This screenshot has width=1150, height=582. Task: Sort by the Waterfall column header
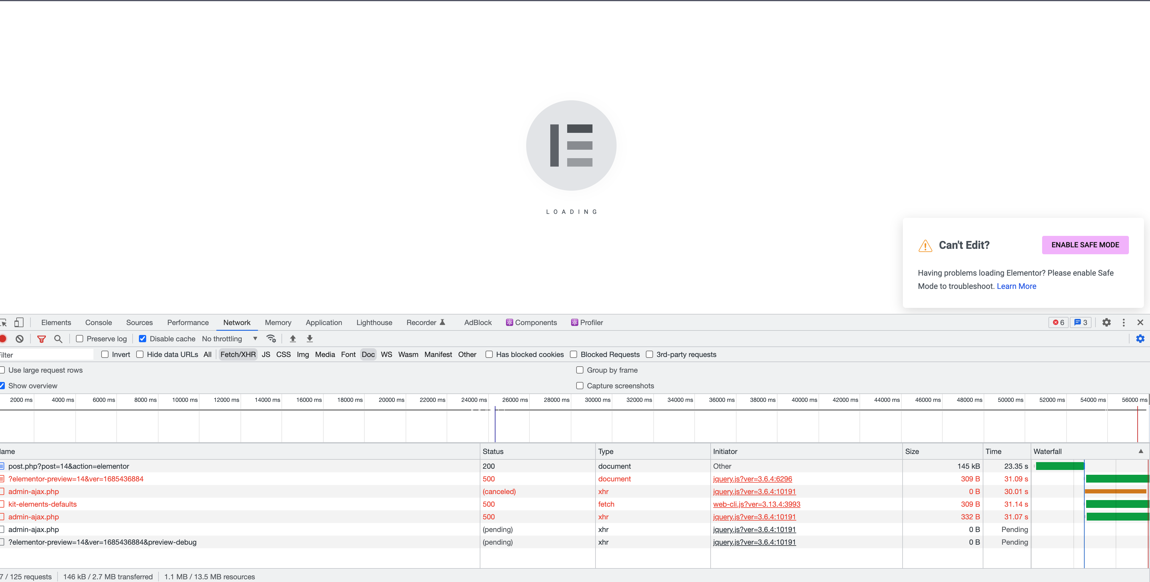pyautogui.click(x=1047, y=451)
